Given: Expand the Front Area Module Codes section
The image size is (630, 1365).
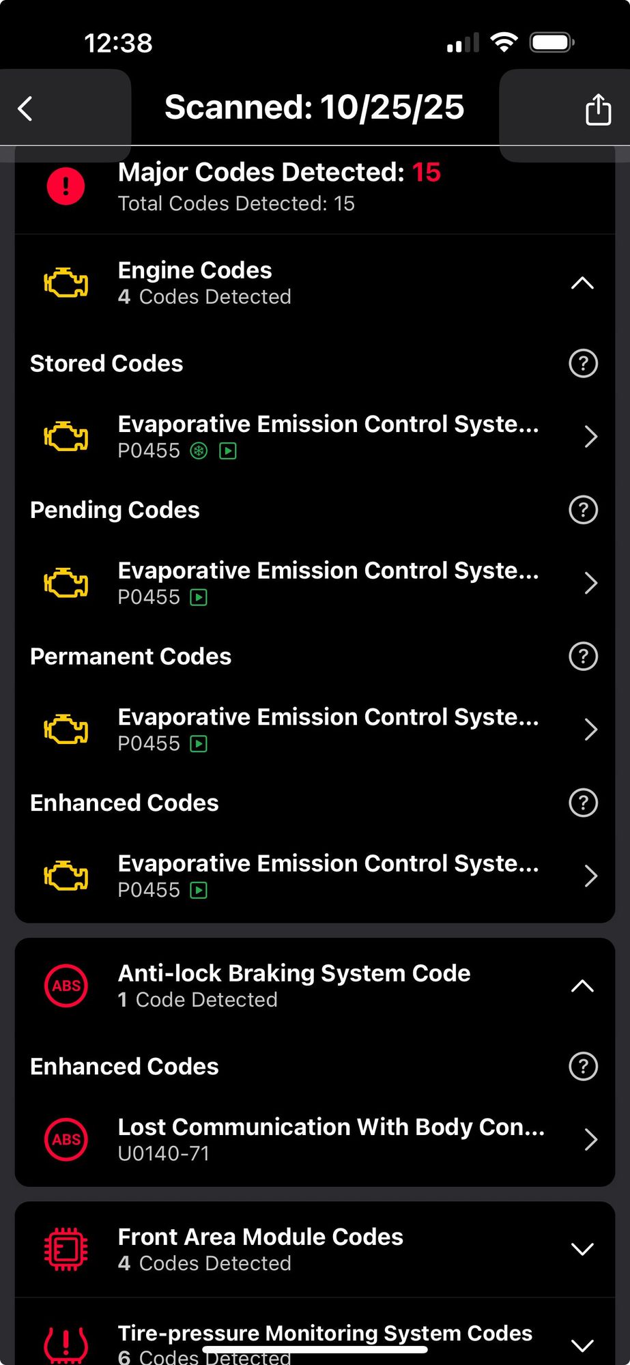Looking at the screenshot, I should coord(582,1250).
